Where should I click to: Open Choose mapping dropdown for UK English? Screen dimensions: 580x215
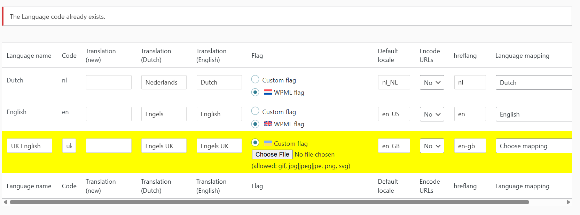pos(533,146)
